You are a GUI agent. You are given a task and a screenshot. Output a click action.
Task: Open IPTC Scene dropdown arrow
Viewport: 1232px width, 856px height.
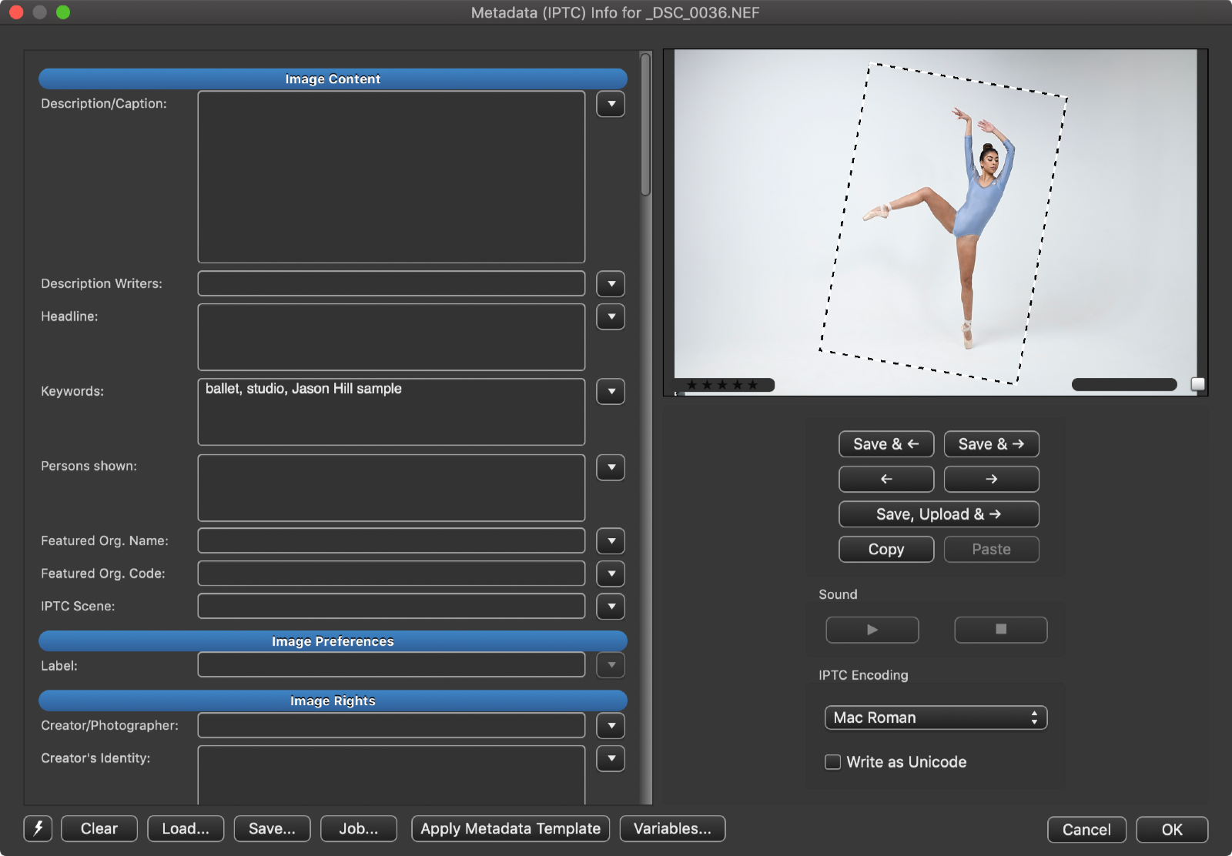611,607
